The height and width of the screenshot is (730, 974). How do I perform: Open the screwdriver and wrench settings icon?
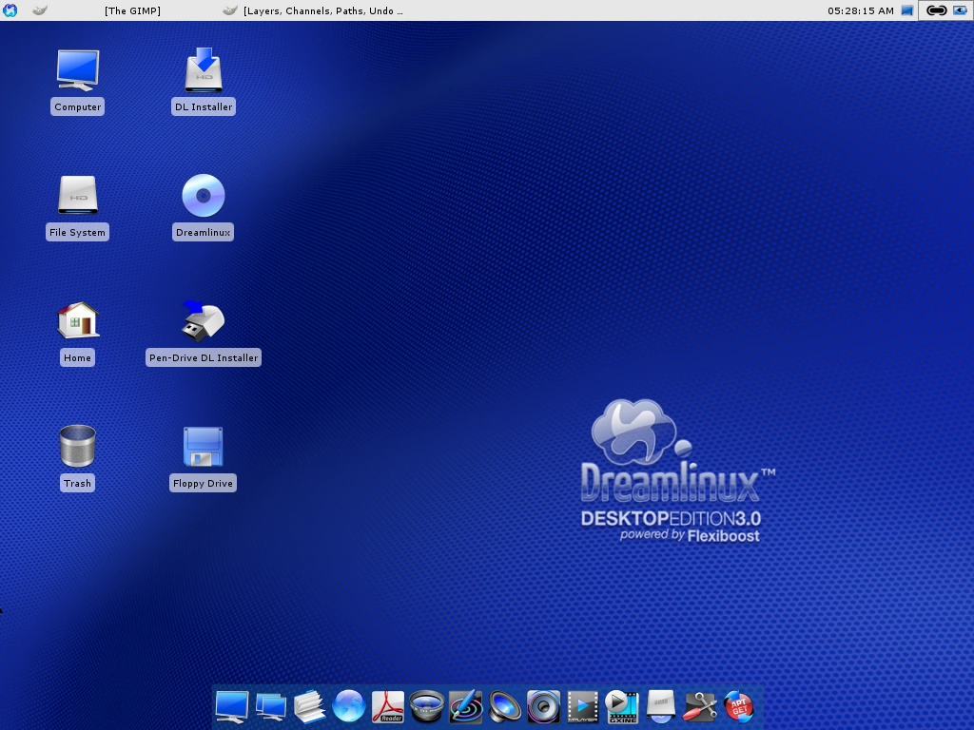[700, 706]
